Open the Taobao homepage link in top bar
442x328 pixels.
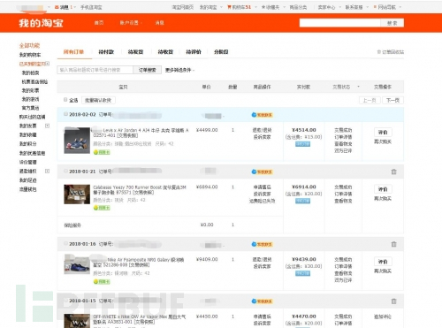(182, 7)
